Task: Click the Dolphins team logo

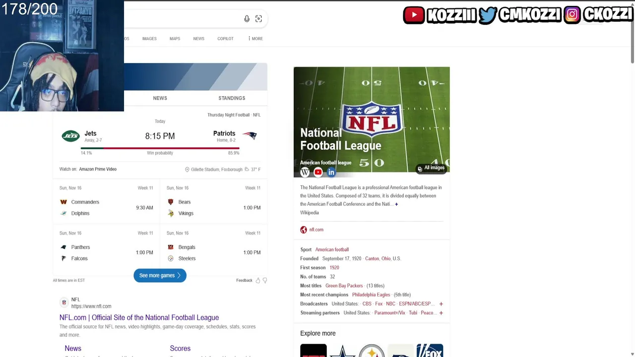Action: point(63,213)
